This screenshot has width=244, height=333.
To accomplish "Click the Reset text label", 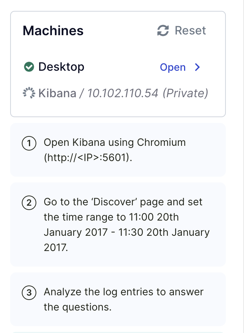I will coord(190,30).
